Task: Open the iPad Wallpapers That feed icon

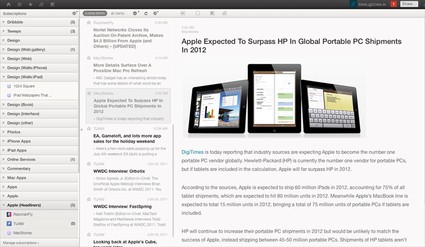Action: pyautogui.click(x=9, y=95)
